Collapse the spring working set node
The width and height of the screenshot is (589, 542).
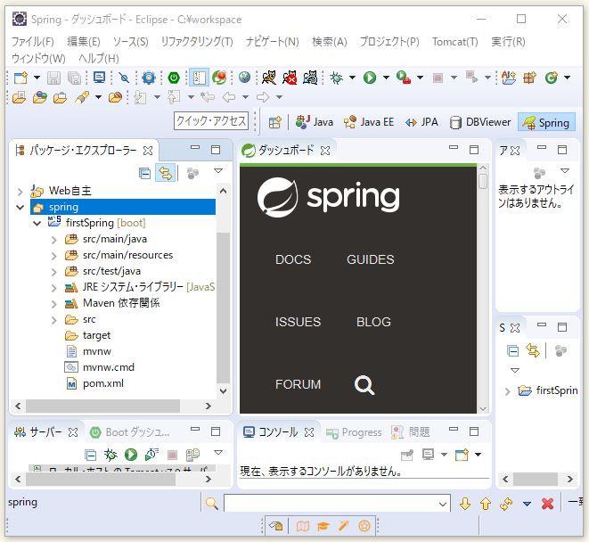click(x=20, y=207)
